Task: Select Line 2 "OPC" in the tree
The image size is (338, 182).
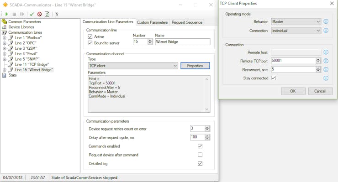Action: pyautogui.click(x=26, y=43)
